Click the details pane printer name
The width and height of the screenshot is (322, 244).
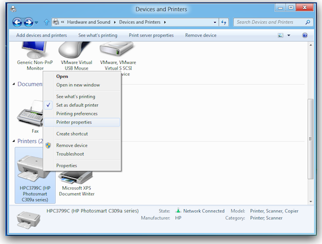tap(93, 211)
